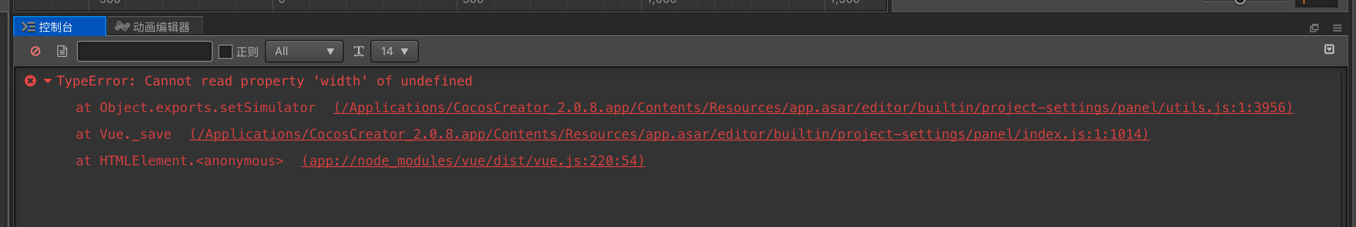Enable the 正则 regex checkbox
Image resolution: width=1356 pixels, height=227 pixels.
pos(226,52)
